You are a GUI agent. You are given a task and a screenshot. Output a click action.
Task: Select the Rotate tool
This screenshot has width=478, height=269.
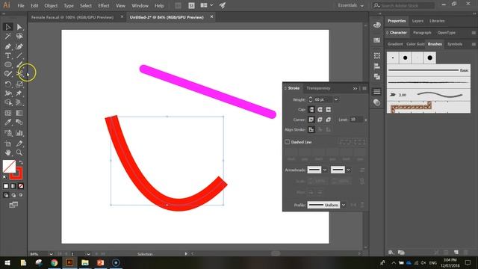click(x=8, y=84)
